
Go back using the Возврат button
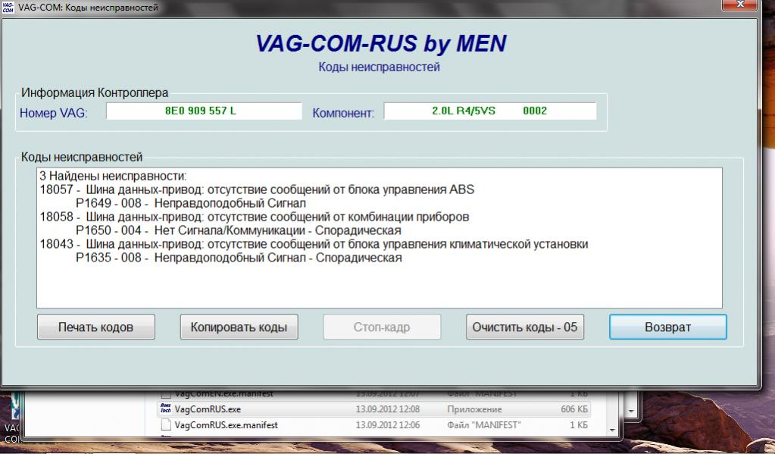coord(667,327)
